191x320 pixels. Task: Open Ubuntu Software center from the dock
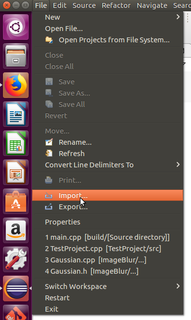[x=16, y=201]
